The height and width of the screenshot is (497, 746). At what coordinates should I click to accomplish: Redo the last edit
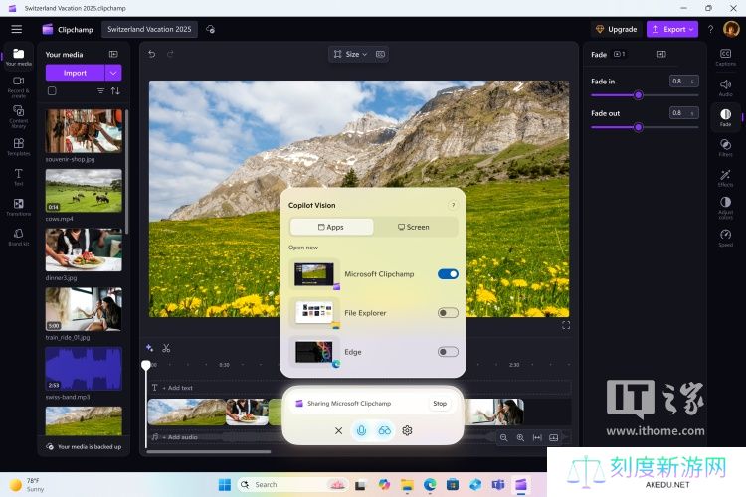point(170,54)
